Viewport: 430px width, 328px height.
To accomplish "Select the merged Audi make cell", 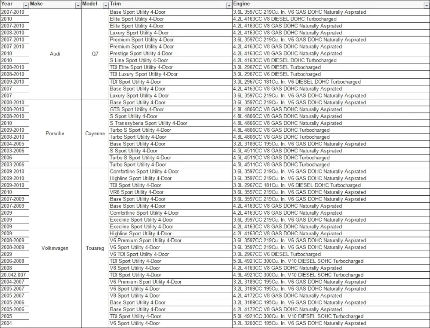I will point(55,54).
